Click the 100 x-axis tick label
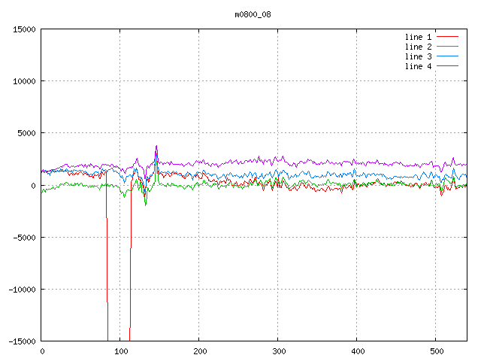 121,351
